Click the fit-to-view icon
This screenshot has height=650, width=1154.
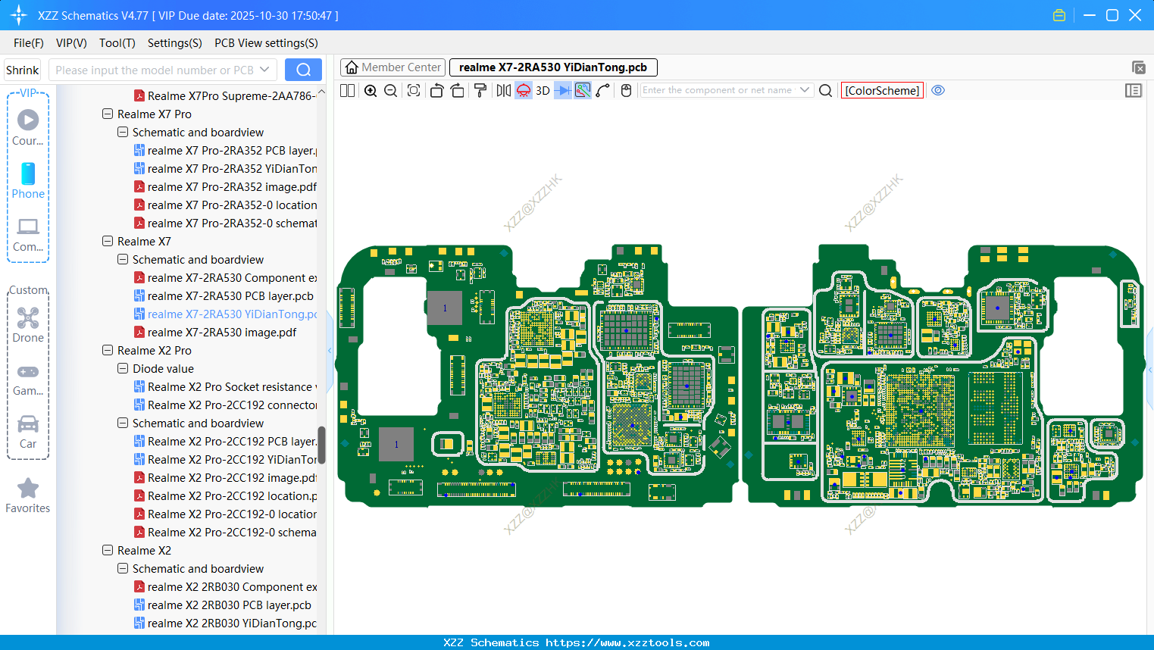tap(414, 91)
